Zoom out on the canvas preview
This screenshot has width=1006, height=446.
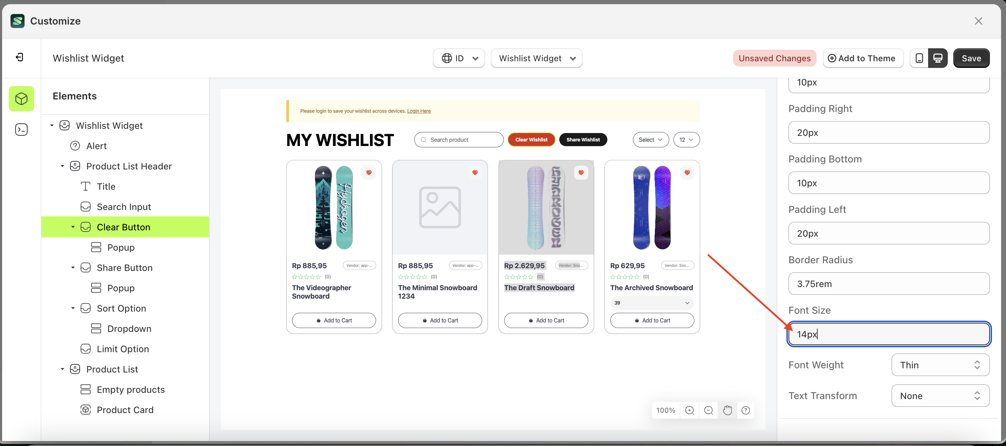pyautogui.click(x=709, y=410)
